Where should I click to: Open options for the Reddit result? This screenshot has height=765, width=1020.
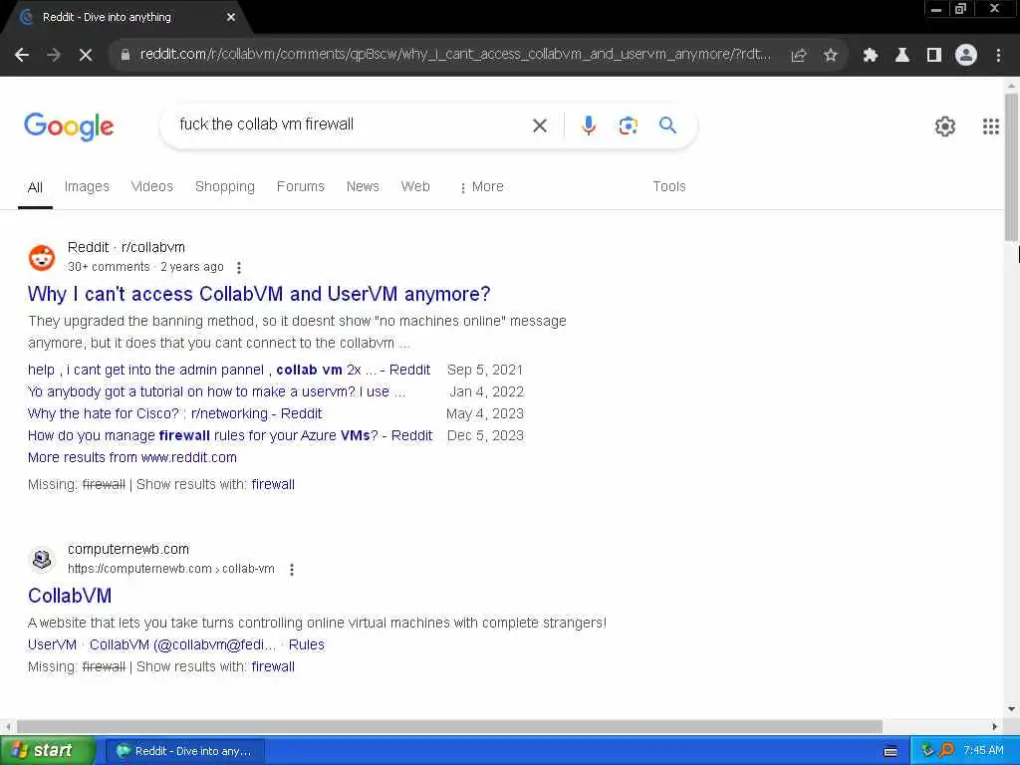click(x=239, y=267)
